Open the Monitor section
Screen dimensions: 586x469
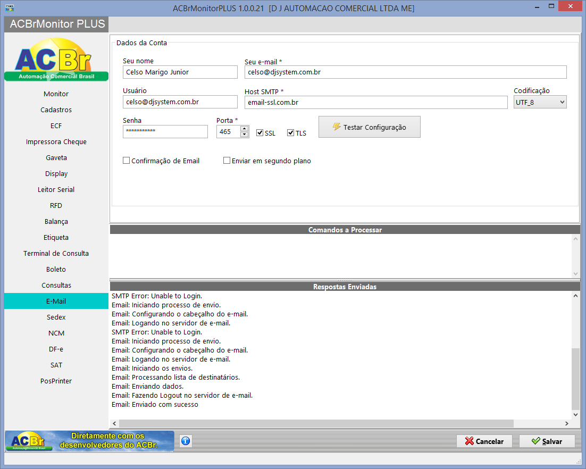[56, 94]
